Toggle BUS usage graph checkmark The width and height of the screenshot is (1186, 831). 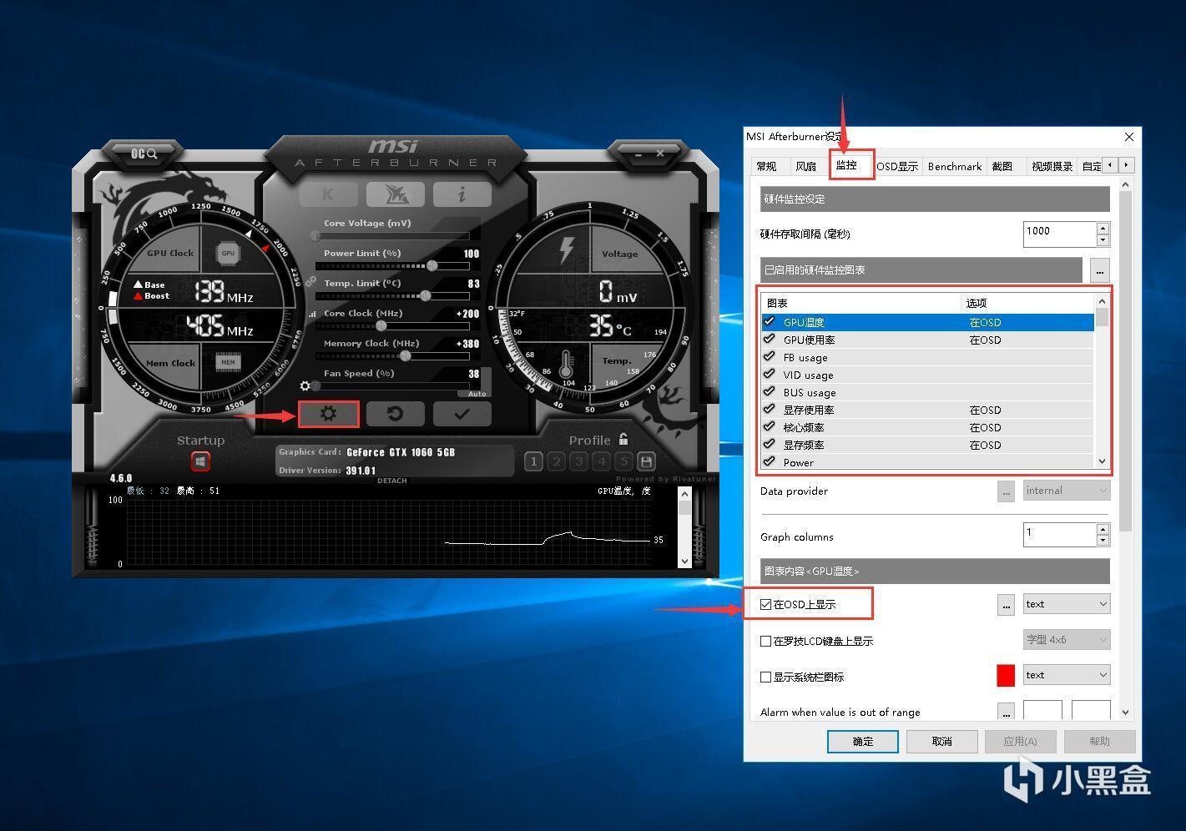coord(770,391)
